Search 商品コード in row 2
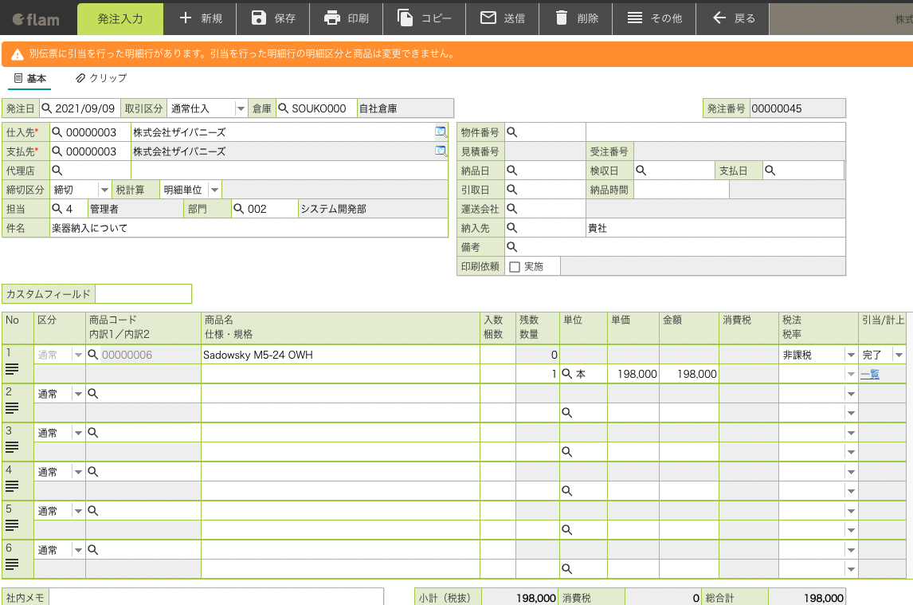Viewport: 913px width, 605px height. (x=93, y=394)
